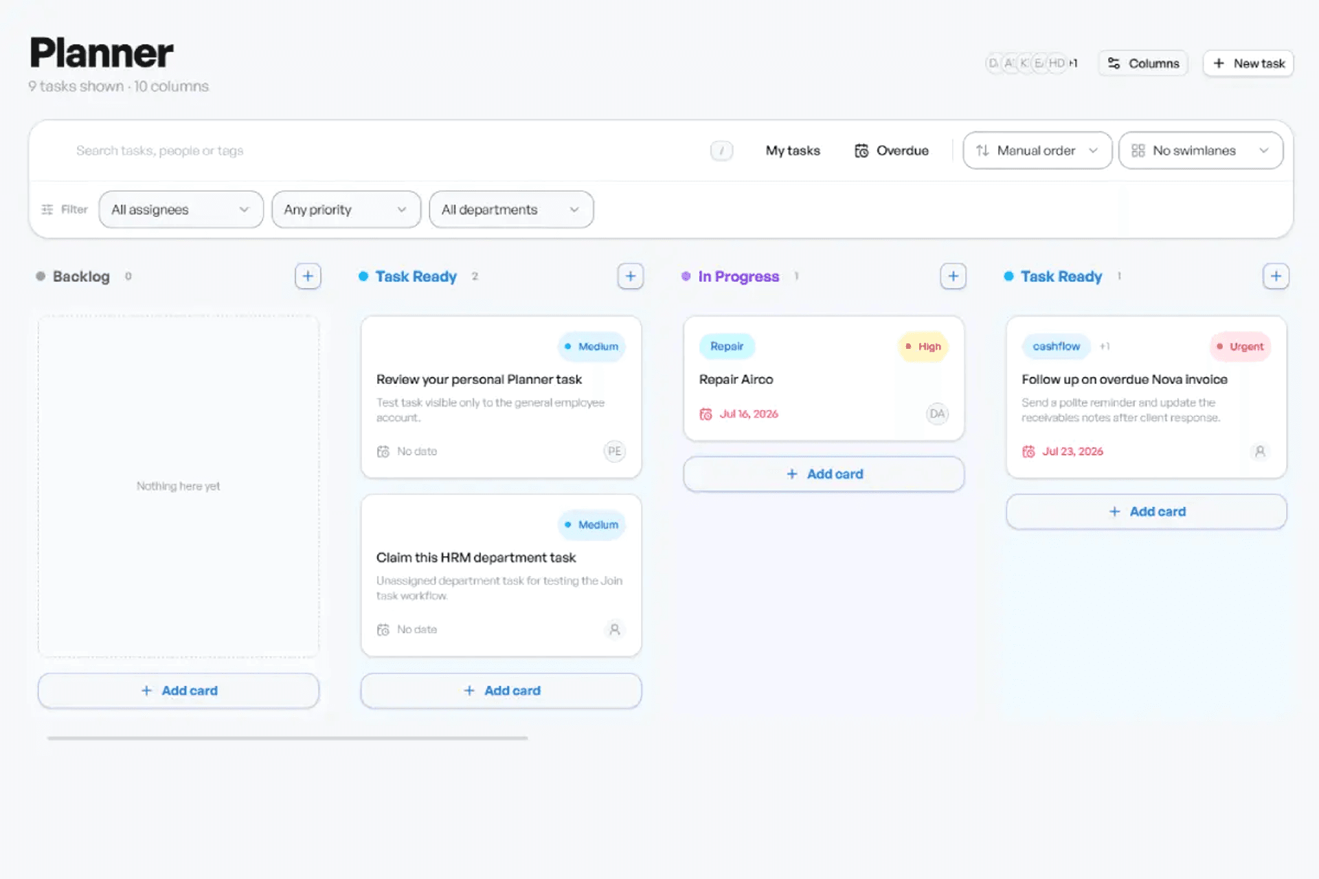Click the HD avatar in header avatar group

tap(1057, 63)
